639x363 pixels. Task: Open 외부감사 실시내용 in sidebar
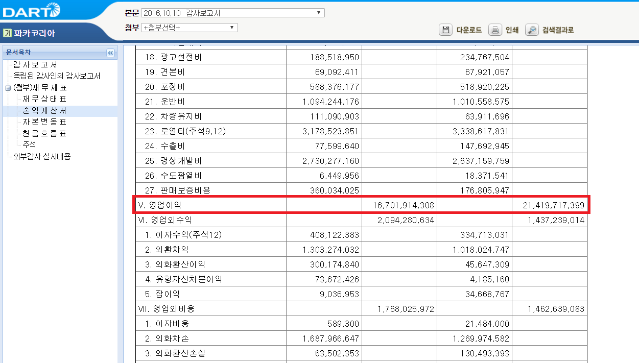click(x=42, y=156)
